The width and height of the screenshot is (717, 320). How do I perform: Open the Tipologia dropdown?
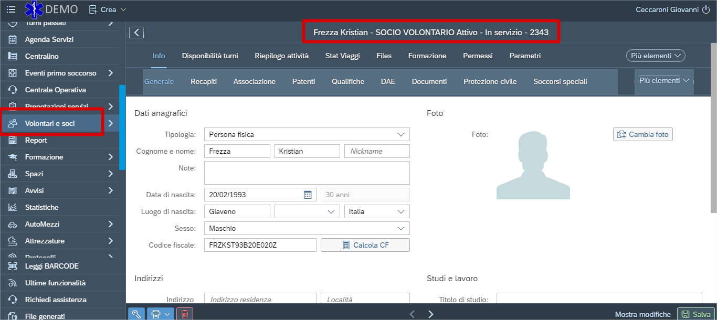[x=307, y=134]
